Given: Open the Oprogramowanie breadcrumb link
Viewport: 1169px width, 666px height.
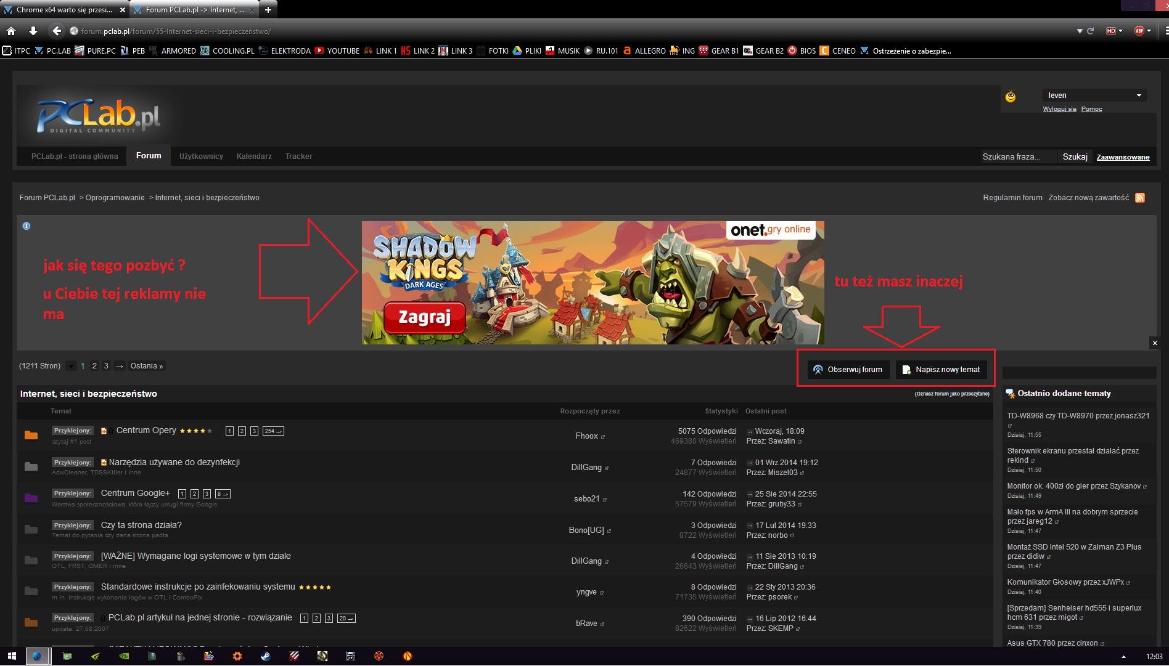Looking at the screenshot, I should (115, 198).
